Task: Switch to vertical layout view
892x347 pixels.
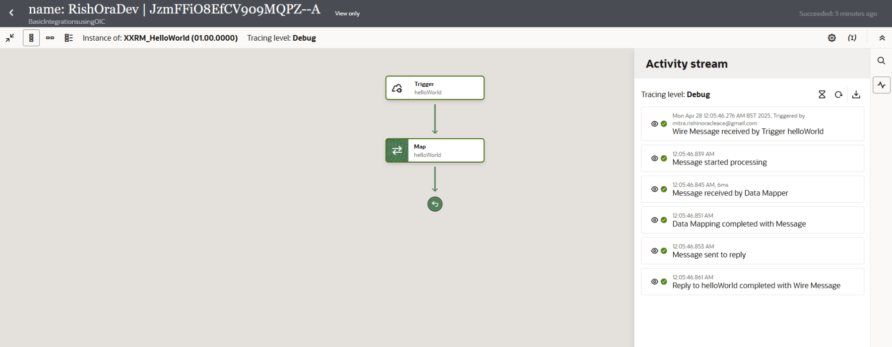Action: point(31,38)
